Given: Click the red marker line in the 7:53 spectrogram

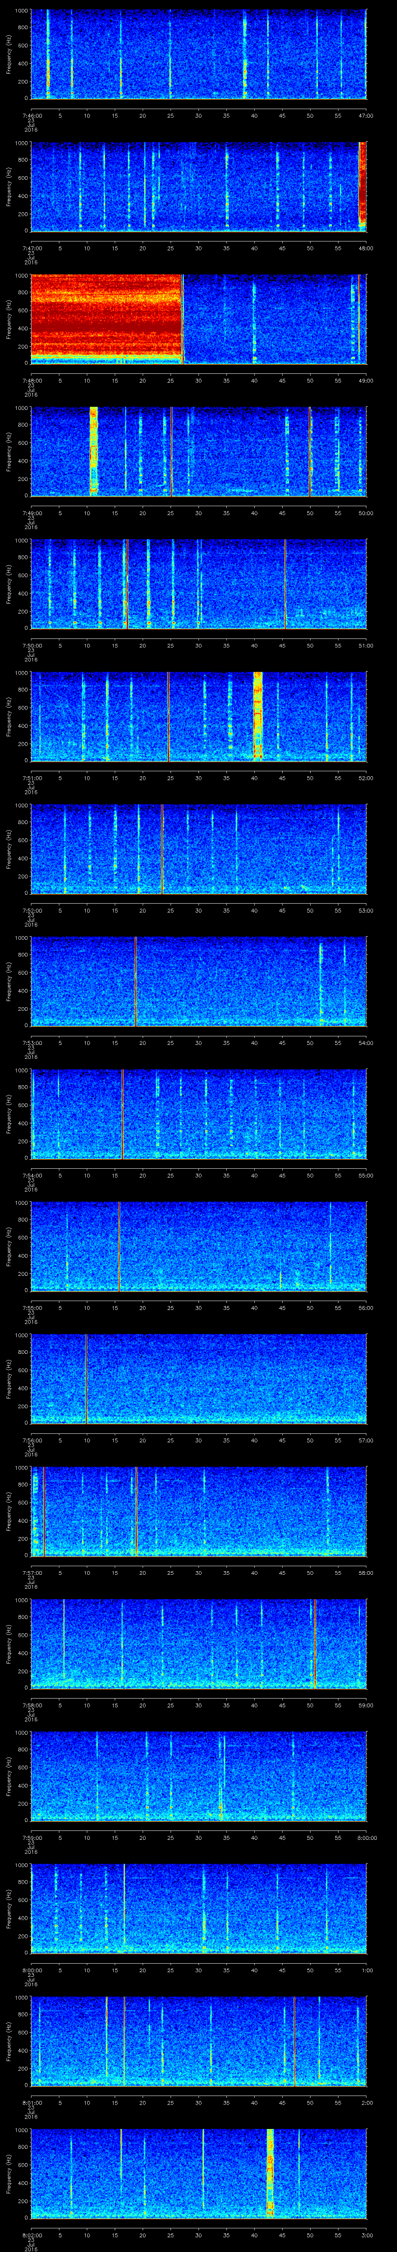Looking at the screenshot, I should coord(136,981).
